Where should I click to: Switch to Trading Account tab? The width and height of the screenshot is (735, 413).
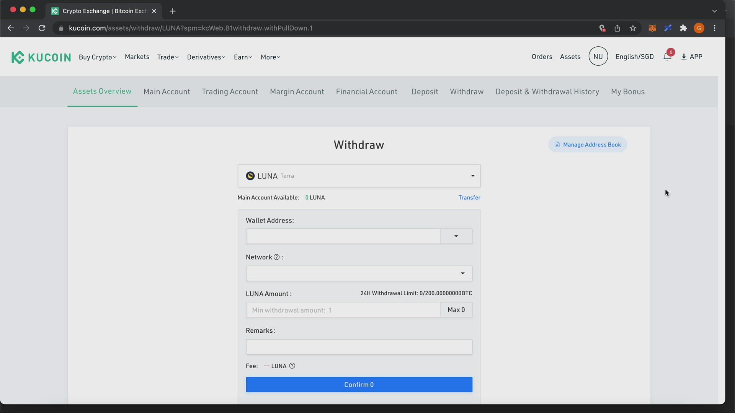click(230, 92)
